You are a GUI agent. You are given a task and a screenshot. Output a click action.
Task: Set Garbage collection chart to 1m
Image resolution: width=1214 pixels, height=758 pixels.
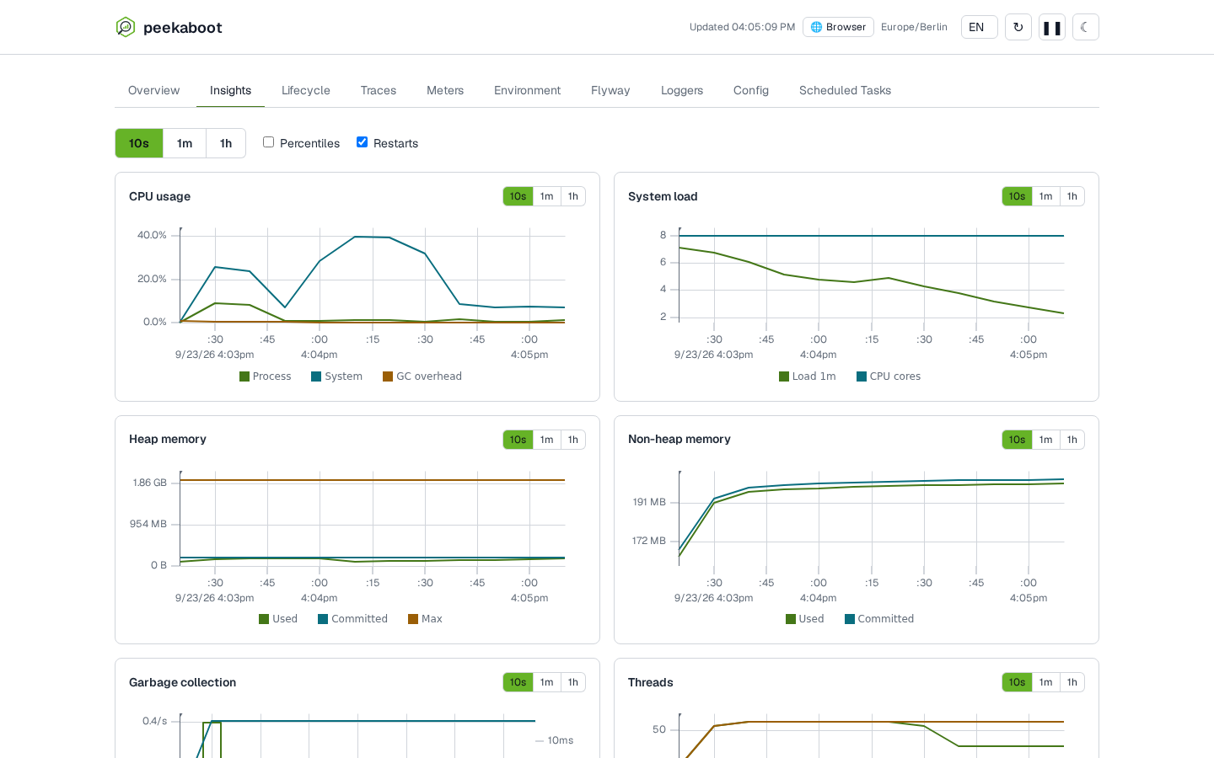point(547,682)
